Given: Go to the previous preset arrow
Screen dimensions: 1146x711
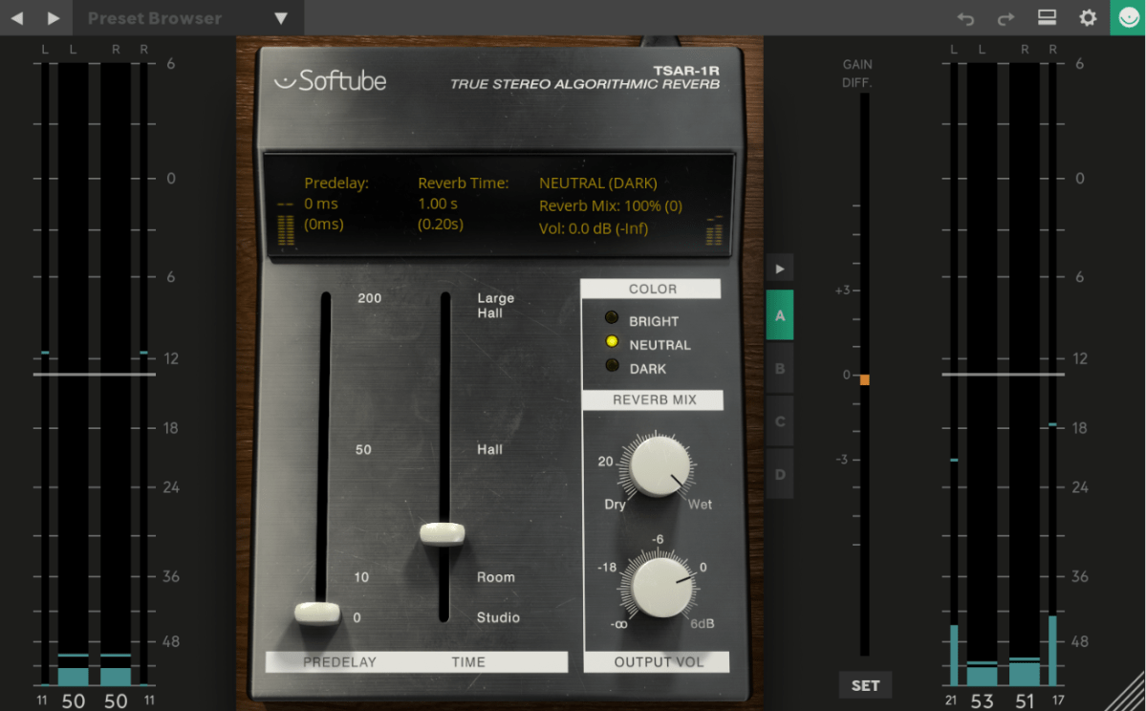Looking at the screenshot, I should click(x=17, y=18).
